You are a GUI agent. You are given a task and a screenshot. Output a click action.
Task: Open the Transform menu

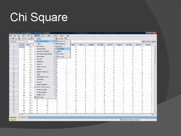click(30, 36)
